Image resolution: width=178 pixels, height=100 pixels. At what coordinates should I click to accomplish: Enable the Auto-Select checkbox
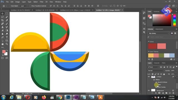[x=10, y=6]
